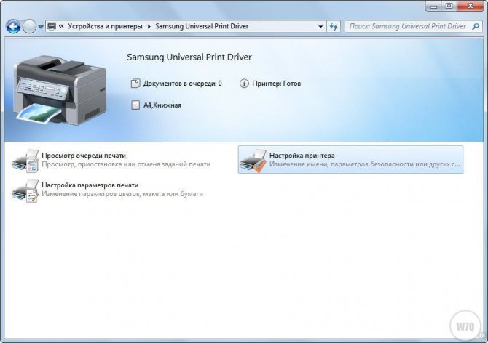Screen dimensions: 488x343
Task: Click the Настройка принтера printer icon
Action: point(253,161)
